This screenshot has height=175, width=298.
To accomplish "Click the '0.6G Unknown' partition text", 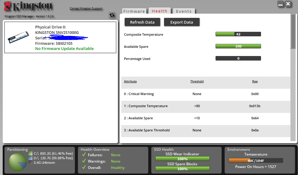I will (44, 163).
